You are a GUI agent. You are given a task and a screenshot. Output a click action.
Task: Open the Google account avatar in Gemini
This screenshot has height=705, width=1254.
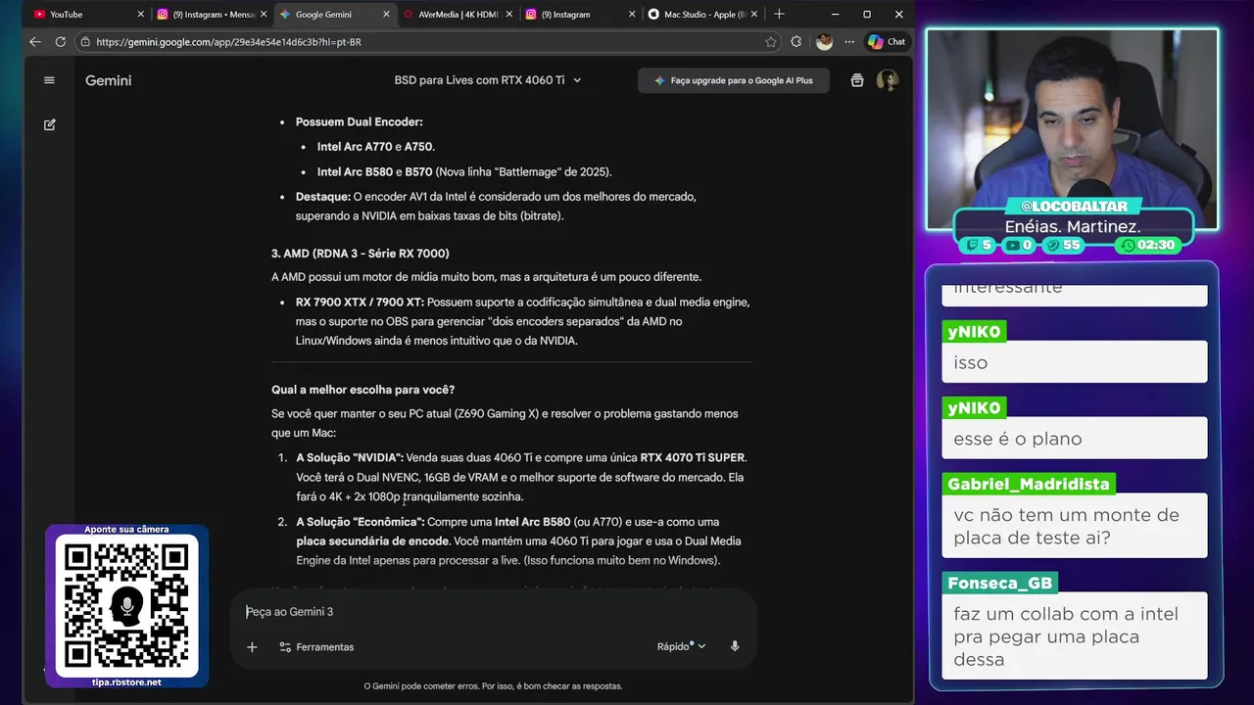point(888,80)
